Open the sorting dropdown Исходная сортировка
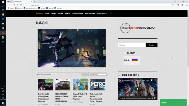The image size is (189, 106). pyautogui.click(x=94, y=74)
